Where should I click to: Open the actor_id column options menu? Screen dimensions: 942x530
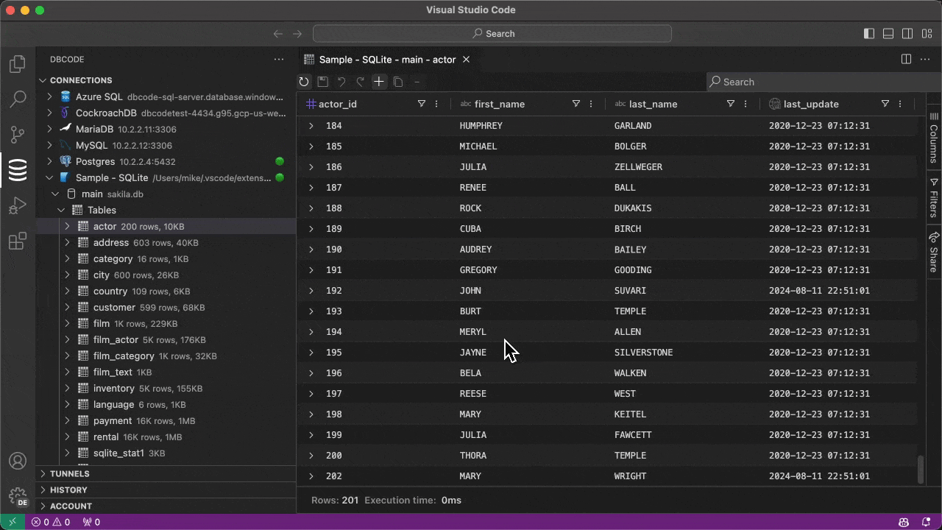[436, 104]
